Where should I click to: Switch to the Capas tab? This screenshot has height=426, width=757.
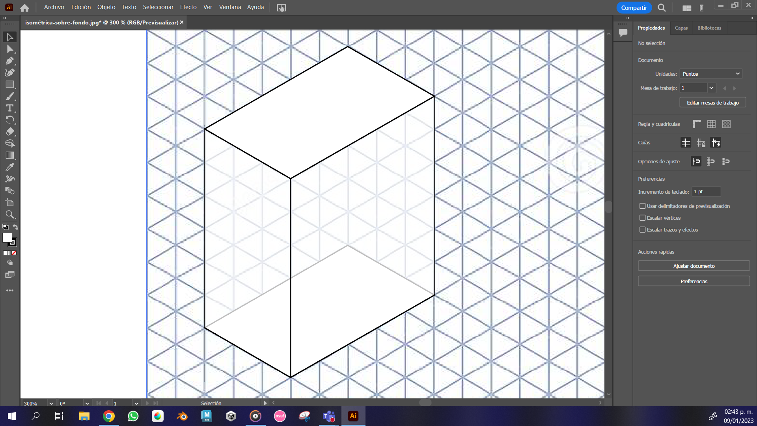[x=681, y=28]
